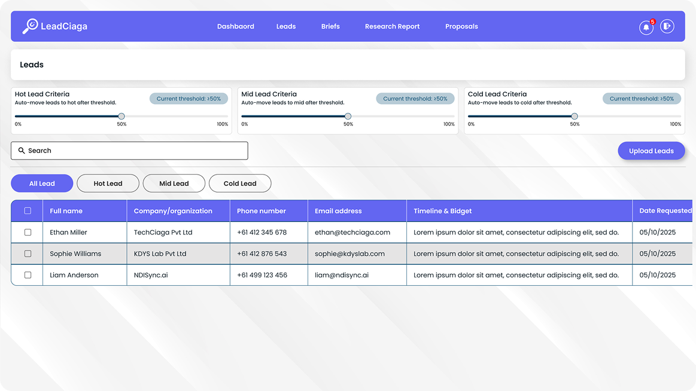Select the Mid Lead filter tab
The width and height of the screenshot is (696, 391).
[174, 183]
